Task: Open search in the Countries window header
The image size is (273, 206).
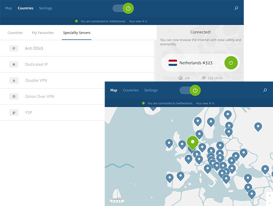Action: [x=236, y=8]
